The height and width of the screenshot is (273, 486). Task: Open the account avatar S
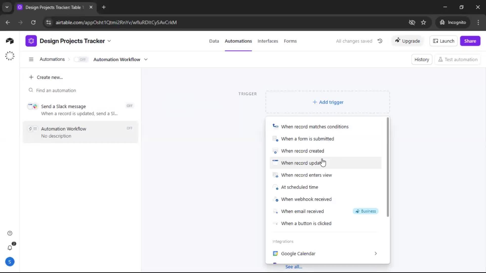[10, 262]
